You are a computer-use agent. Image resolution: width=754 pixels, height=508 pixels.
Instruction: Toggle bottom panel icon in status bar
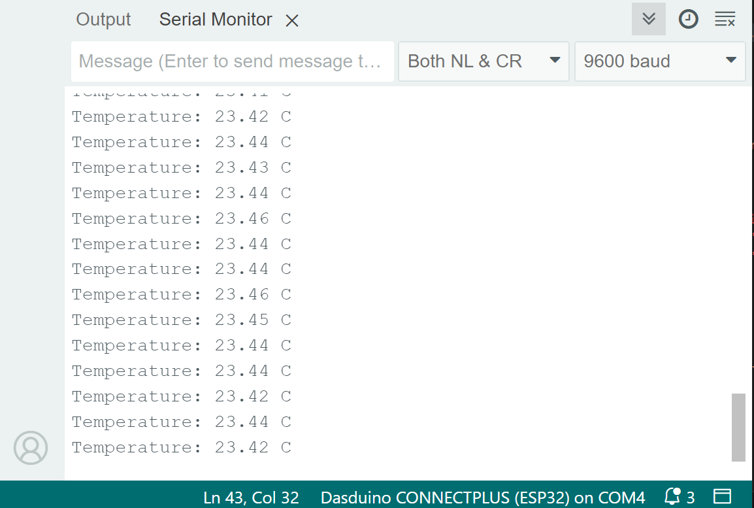click(x=722, y=497)
